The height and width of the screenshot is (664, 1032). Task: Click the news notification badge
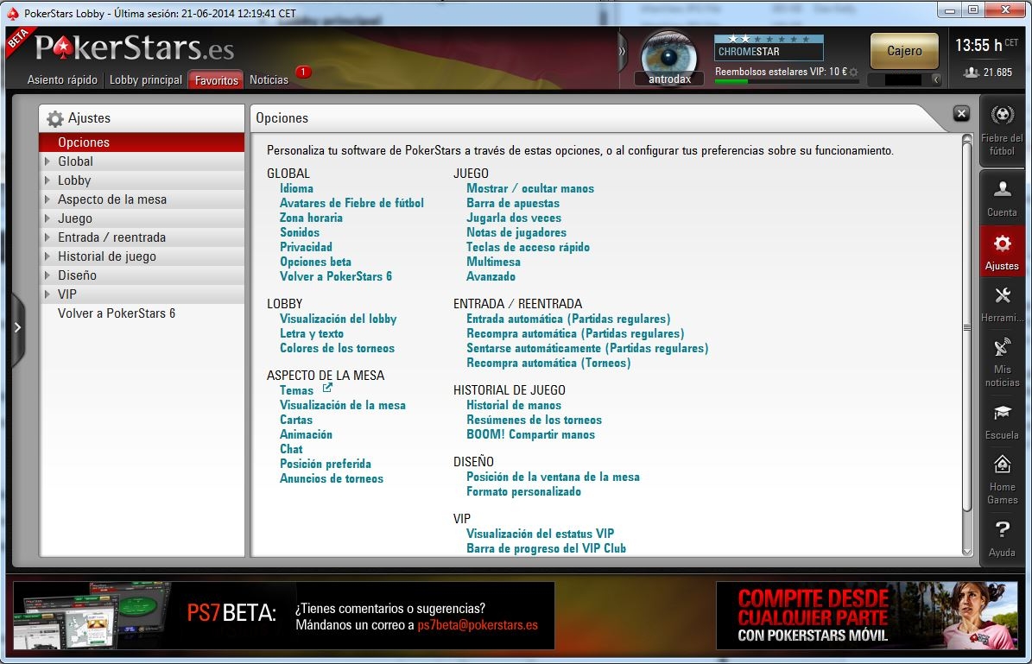(x=303, y=72)
